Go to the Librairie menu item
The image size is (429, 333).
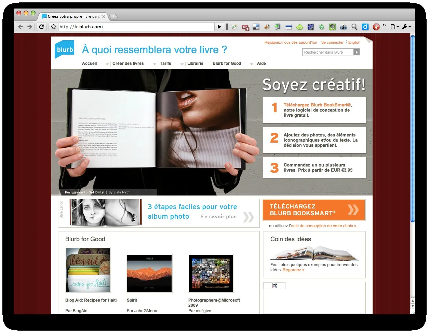point(195,63)
